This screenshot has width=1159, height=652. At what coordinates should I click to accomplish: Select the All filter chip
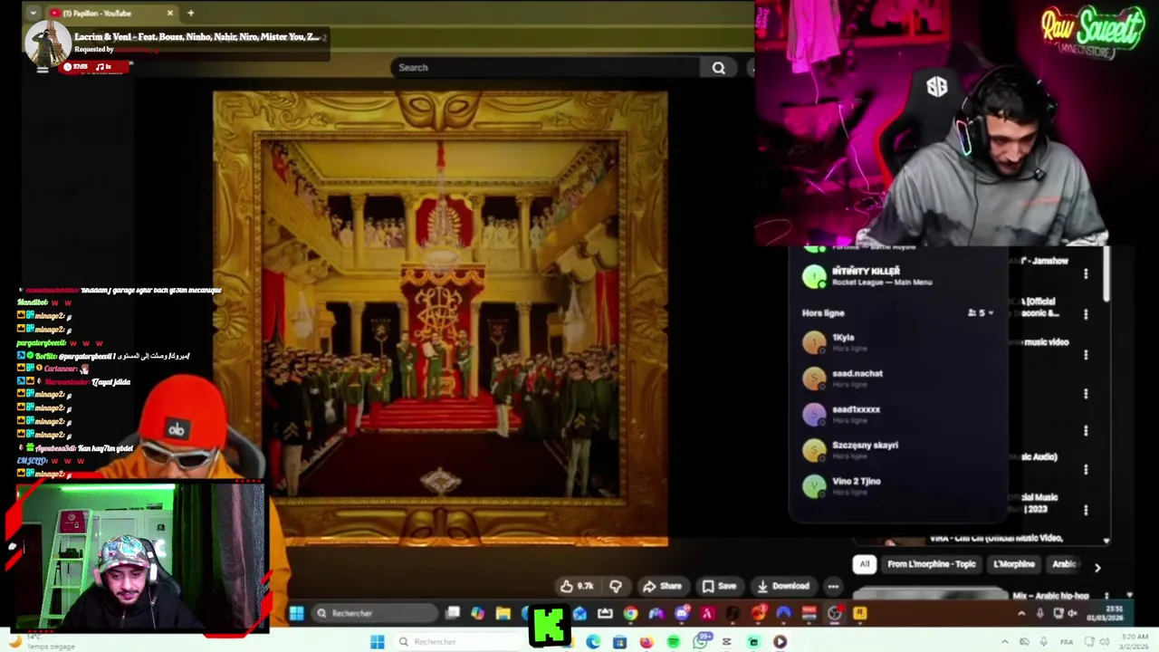[x=864, y=564]
